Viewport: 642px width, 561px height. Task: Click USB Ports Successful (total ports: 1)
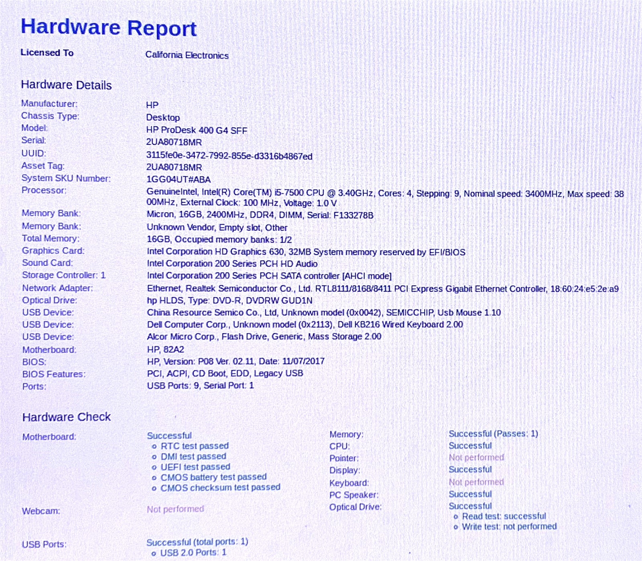tap(197, 542)
